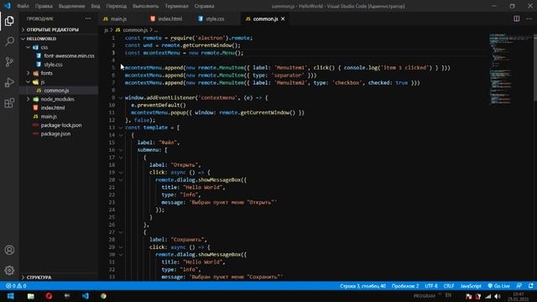Click the taskbar clock and date
Screen dimensions: 537x302
[519, 296]
